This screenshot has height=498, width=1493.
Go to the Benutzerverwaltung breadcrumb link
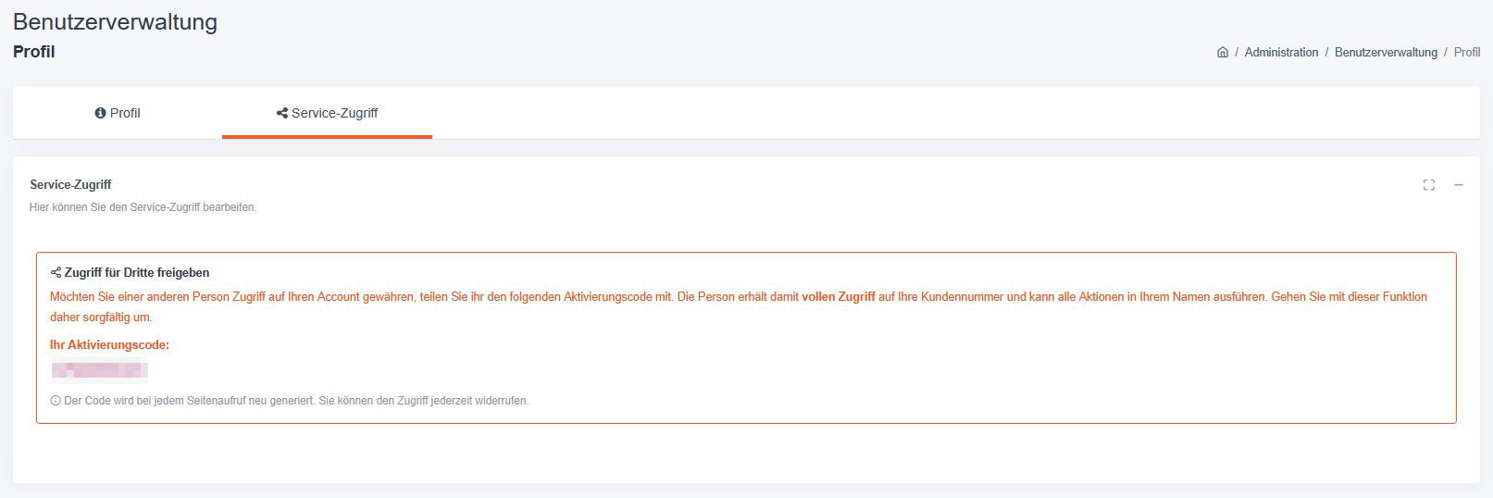pos(1386,53)
